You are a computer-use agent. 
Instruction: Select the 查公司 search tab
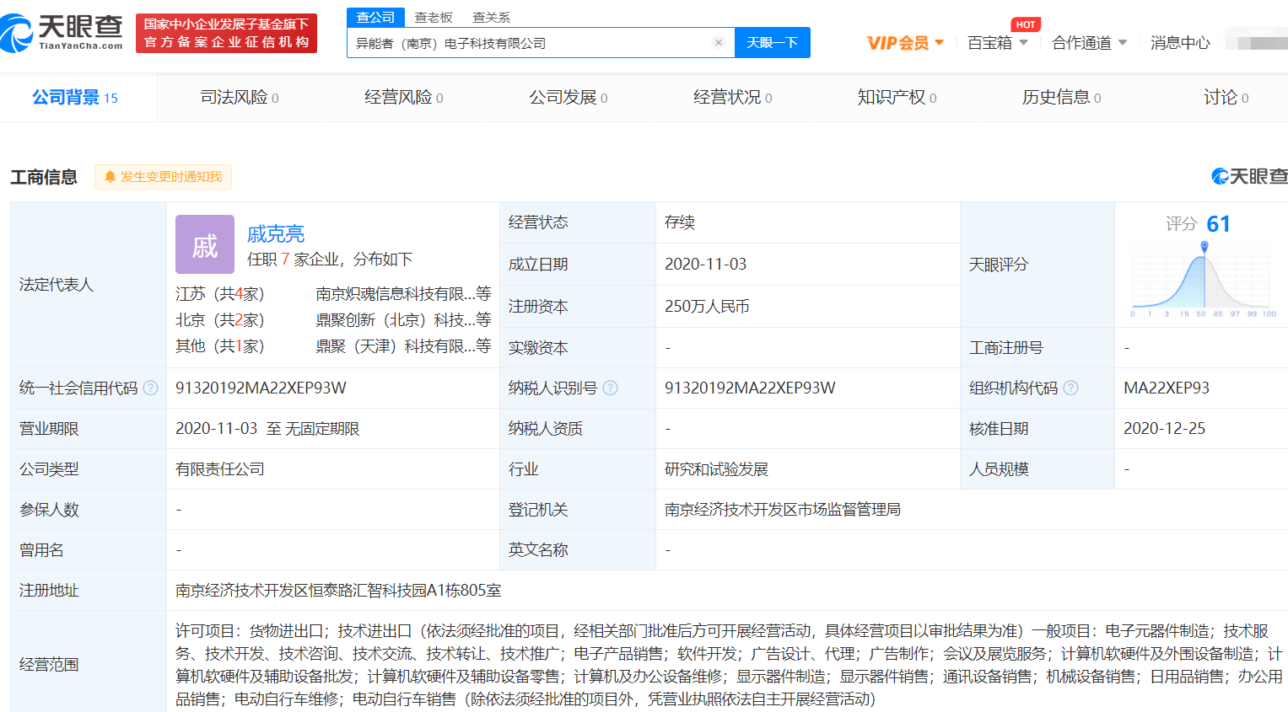click(375, 18)
